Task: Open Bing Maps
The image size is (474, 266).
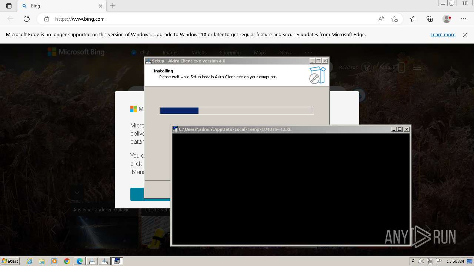Action: (x=260, y=52)
